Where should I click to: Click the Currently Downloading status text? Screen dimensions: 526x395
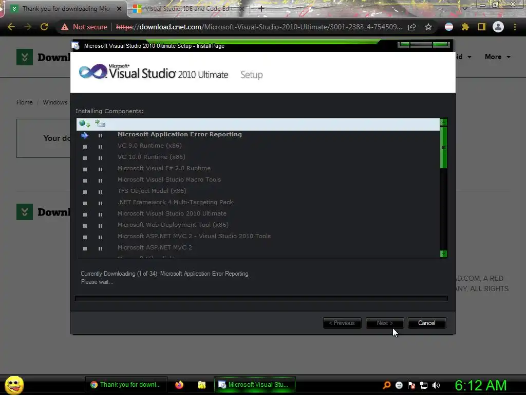(164, 274)
